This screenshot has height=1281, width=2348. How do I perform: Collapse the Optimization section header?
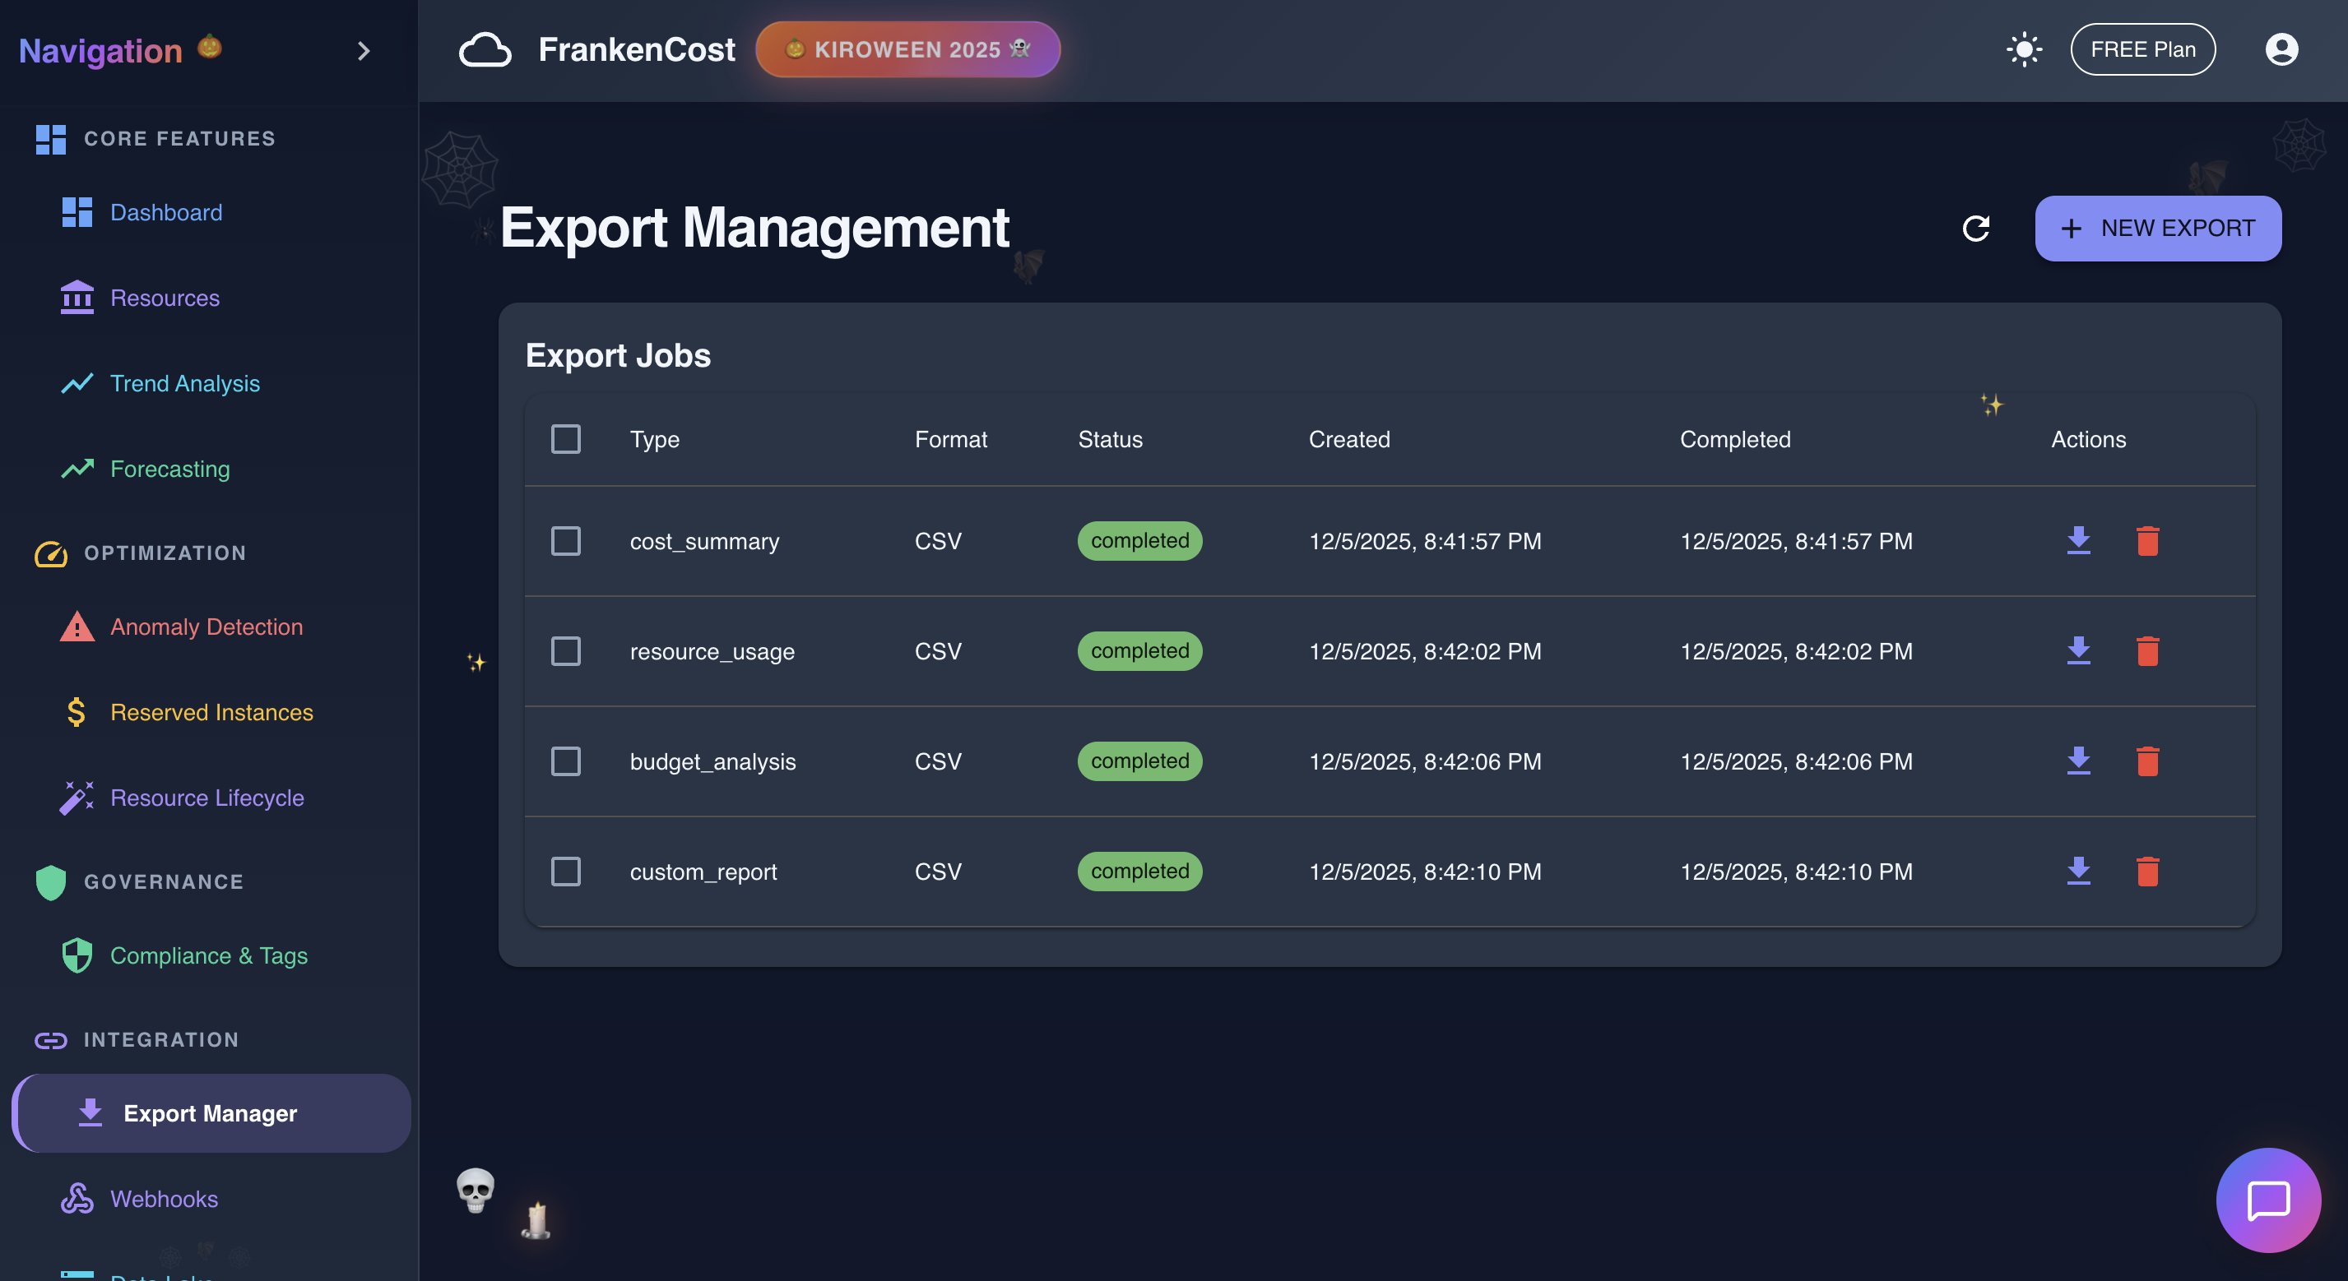coord(164,553)
